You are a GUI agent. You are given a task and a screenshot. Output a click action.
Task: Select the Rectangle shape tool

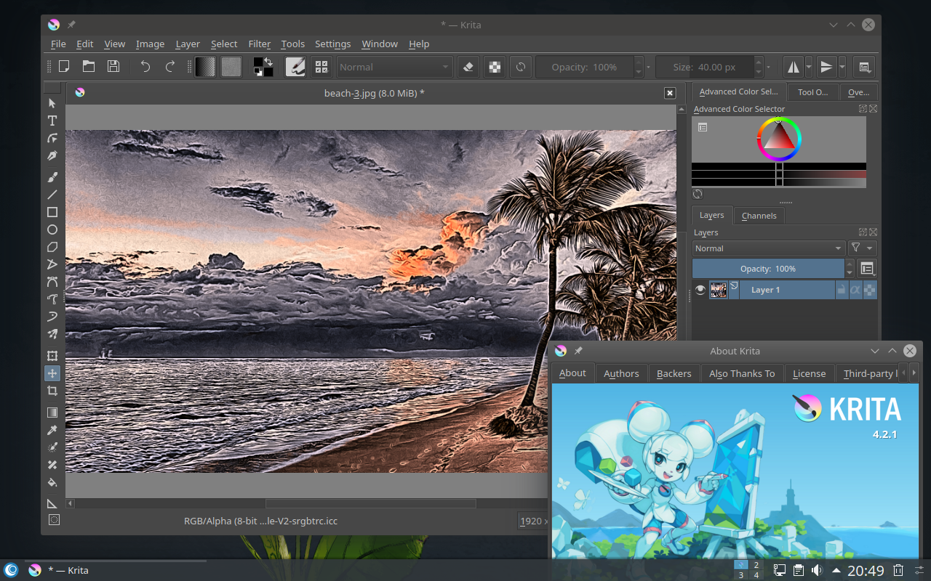[52, 212]
